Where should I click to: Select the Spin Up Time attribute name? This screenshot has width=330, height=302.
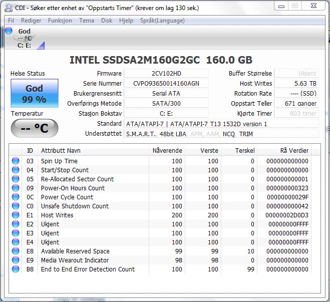pos(59,161)
